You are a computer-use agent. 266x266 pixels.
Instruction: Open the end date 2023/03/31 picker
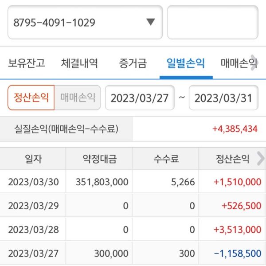(x=223, y=98)
